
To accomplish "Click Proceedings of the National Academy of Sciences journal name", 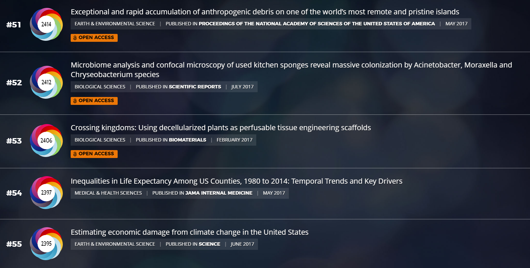I will 317,24.
